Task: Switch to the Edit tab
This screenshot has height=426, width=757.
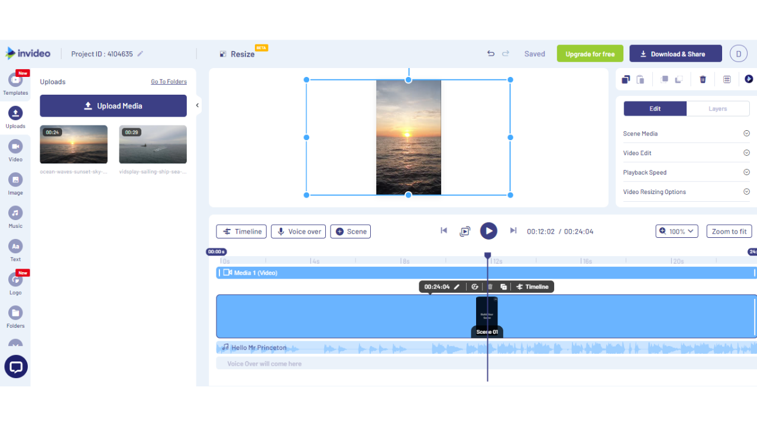Action: [x=655, y=108]
